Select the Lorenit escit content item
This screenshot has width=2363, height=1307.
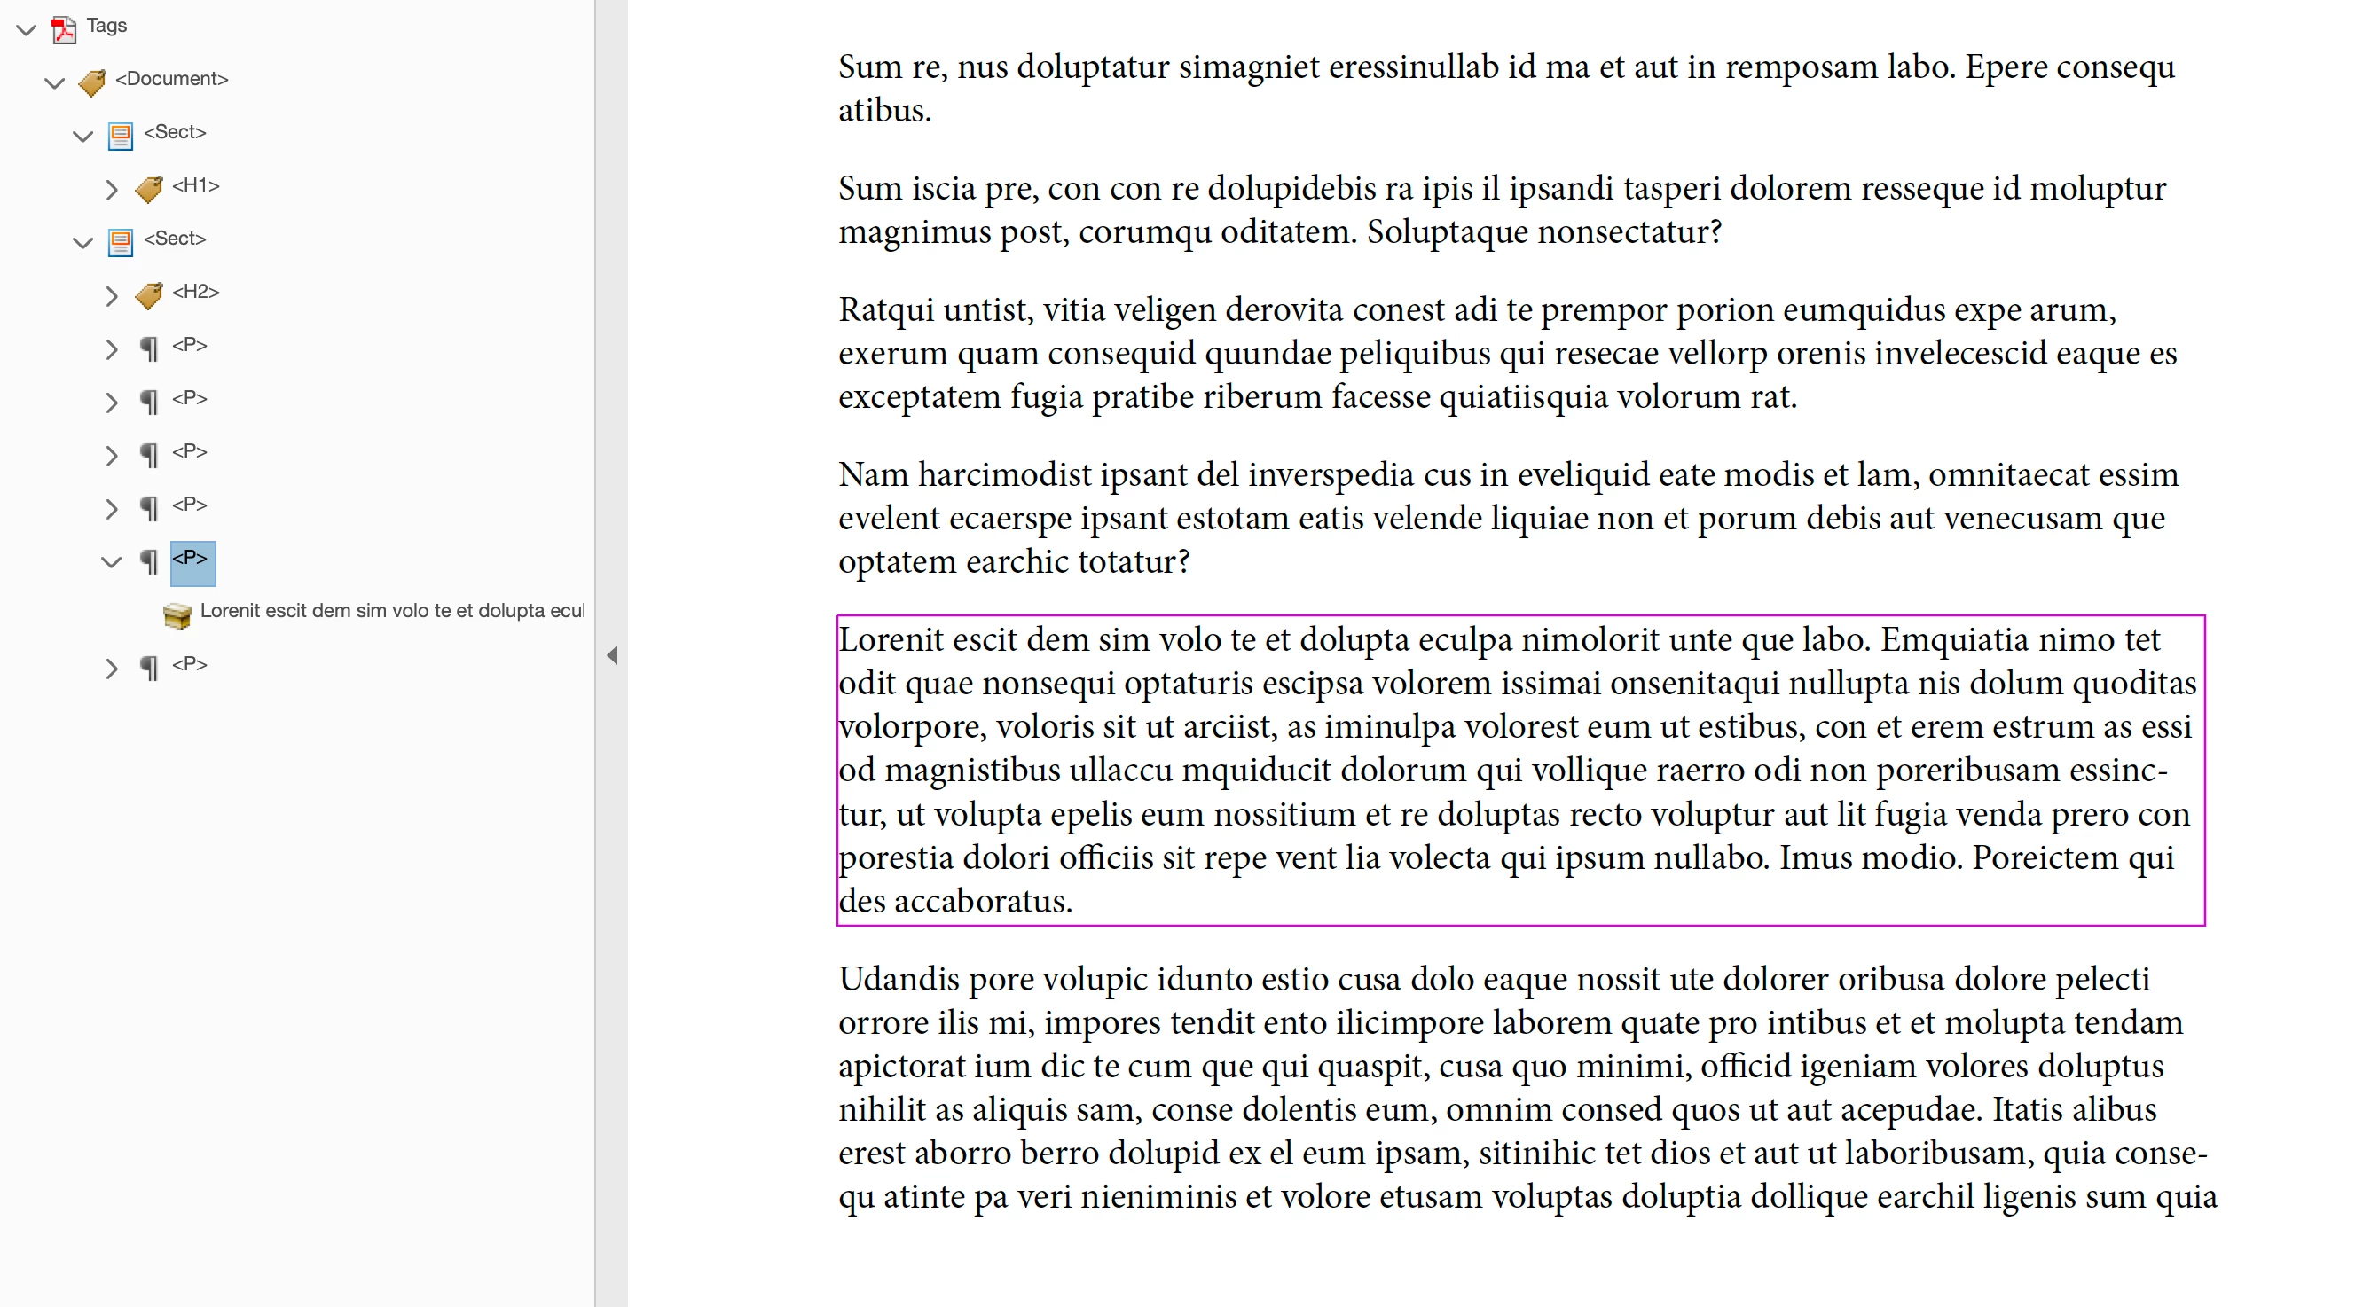coord(391,611)
